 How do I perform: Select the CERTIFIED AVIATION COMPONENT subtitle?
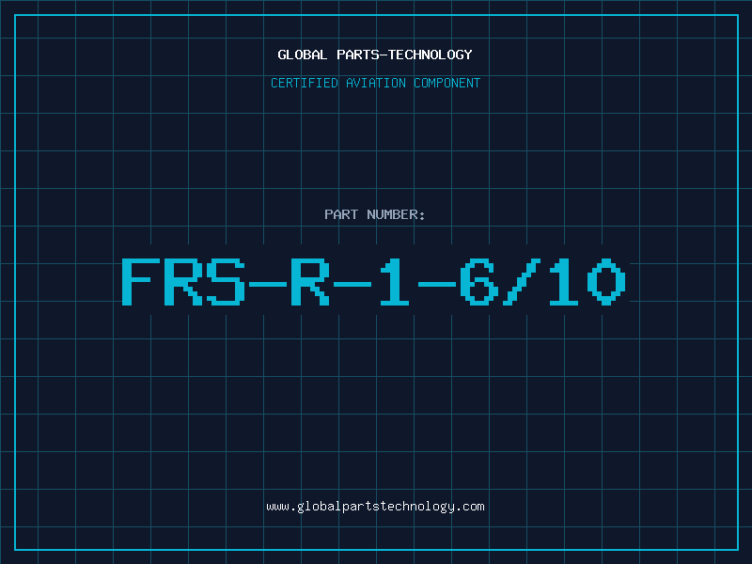coord(375,83)
